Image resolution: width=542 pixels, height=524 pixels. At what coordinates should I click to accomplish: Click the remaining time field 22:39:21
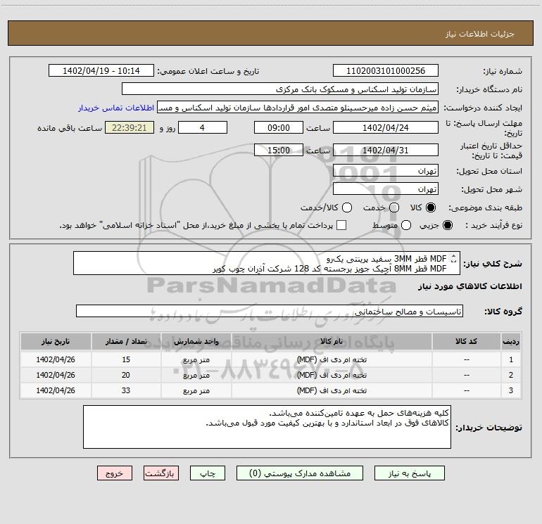coord(130,127)
